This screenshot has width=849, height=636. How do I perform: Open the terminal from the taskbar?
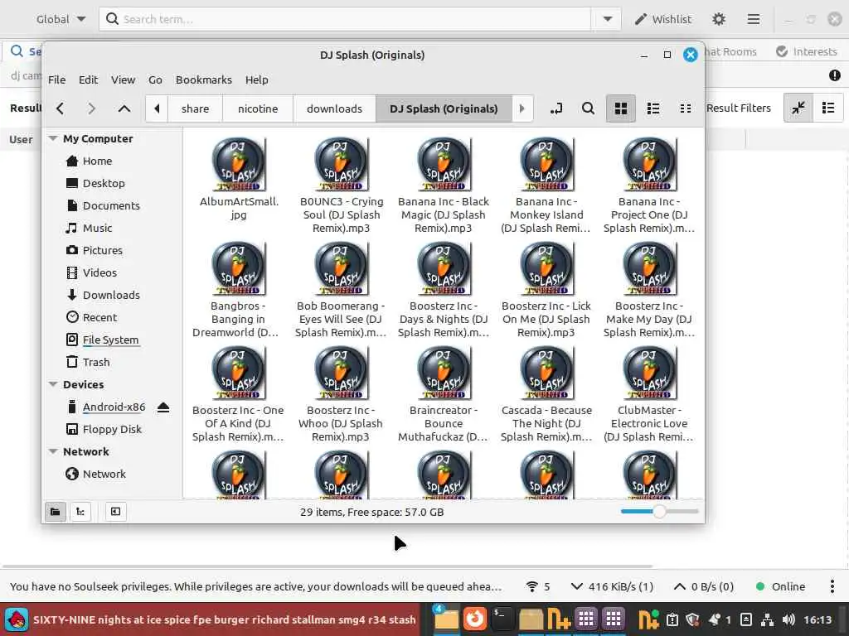click(502, 619)
